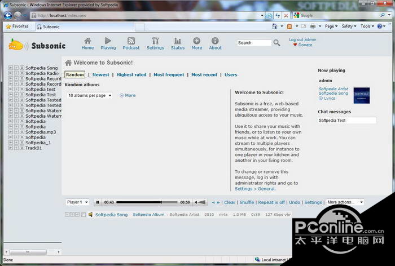
Task: Open Lyrics link in Now playing
Action: pyautogui.click(x=329, y=98)
